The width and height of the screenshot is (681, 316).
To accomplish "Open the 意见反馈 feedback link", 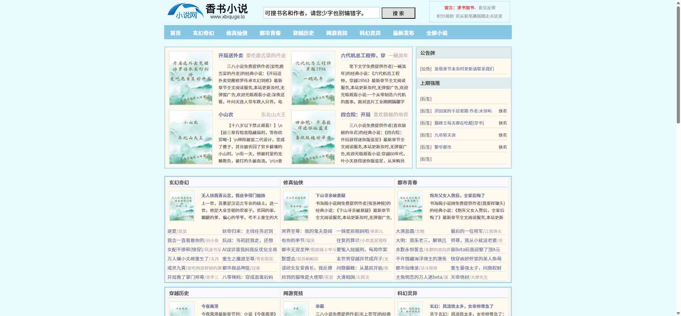I will [x=487, y=8].
